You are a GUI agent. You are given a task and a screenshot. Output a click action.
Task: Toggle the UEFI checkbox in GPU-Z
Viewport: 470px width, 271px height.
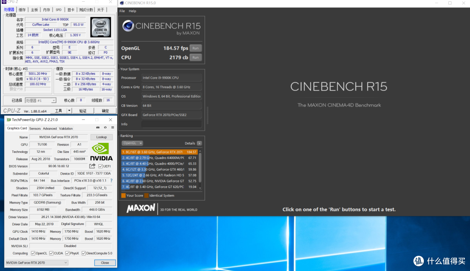(101, 166)
